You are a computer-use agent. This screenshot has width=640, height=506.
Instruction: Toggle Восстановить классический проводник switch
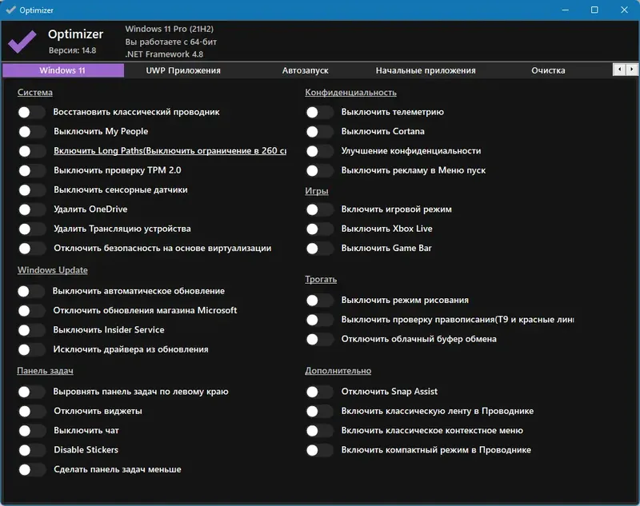[32, 113]
